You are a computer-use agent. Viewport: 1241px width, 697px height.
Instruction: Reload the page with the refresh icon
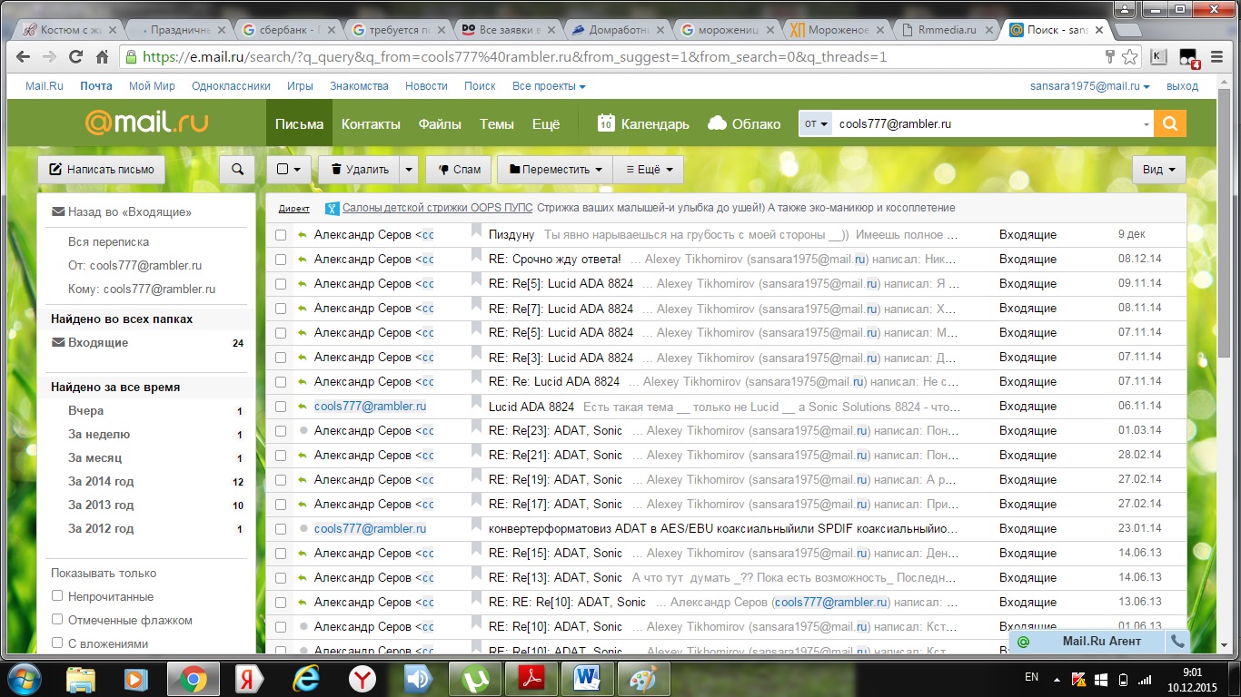[x=76, y=56]
